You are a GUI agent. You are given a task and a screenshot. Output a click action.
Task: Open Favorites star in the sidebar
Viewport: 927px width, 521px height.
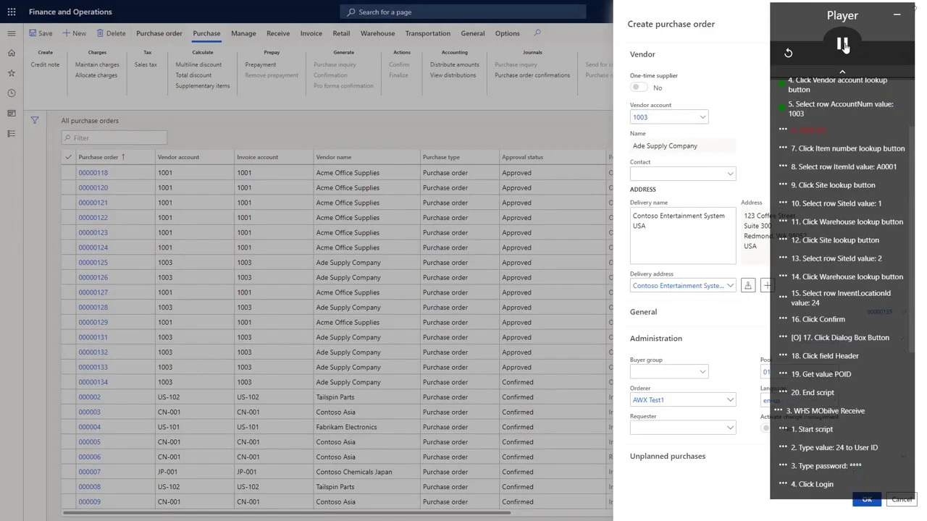pyautogui.click(x=12, y=73)
